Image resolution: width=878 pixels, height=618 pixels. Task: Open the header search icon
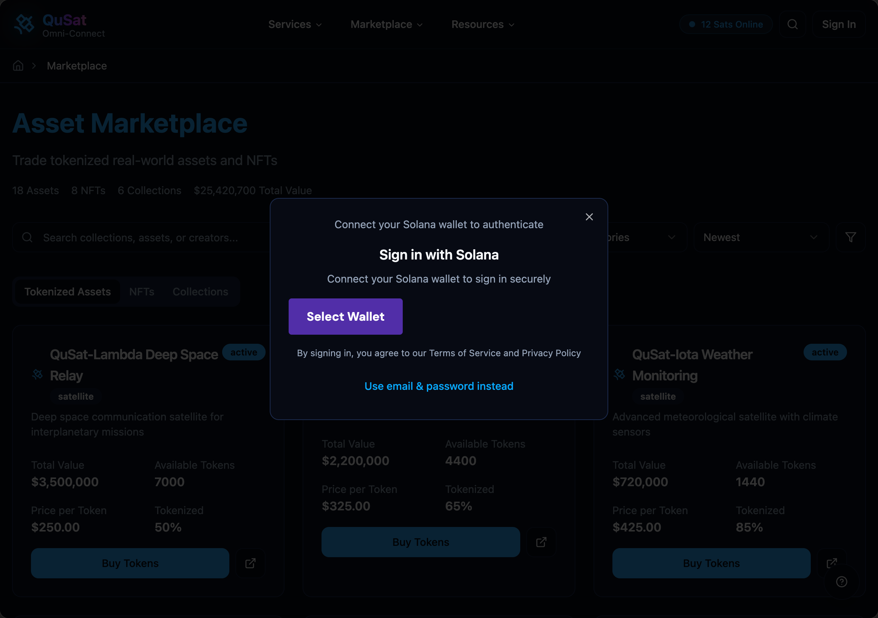(x=792, y=25)
